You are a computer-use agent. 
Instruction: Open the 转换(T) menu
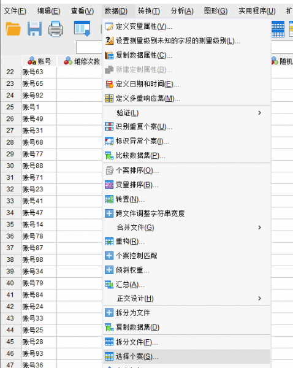click(149, 11)
